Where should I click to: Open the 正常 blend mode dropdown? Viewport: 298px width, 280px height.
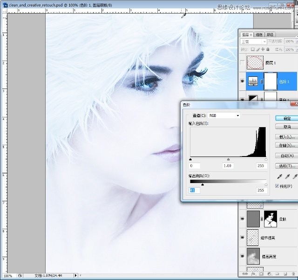tap(253, 41)
